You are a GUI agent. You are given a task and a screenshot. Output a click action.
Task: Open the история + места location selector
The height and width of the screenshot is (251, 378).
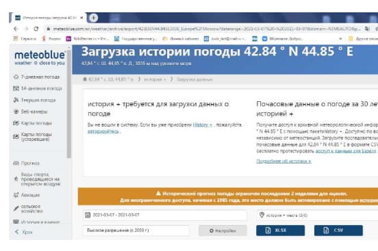(x=317, y=215)
